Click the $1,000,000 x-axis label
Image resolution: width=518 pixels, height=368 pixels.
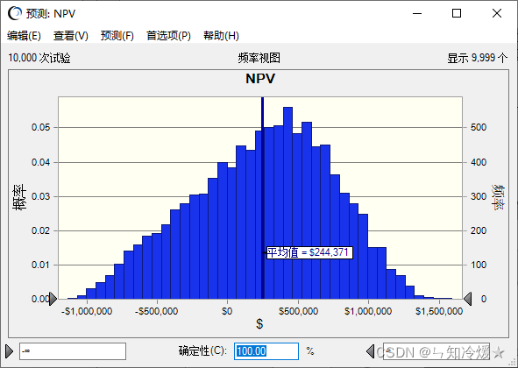pyautogui.click(x=368, y=311)
